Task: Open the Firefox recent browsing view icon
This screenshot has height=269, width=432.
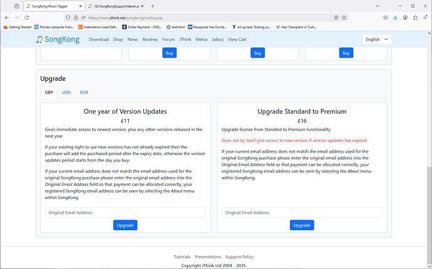Action: tap(17, 6)
